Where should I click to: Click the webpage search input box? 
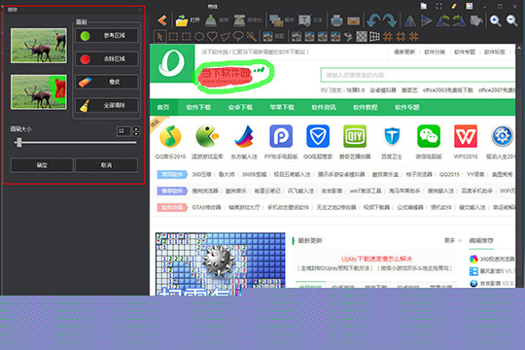click(x=418, y=75)
